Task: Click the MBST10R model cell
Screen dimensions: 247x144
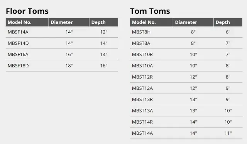Action: click(x=142, y=55)
